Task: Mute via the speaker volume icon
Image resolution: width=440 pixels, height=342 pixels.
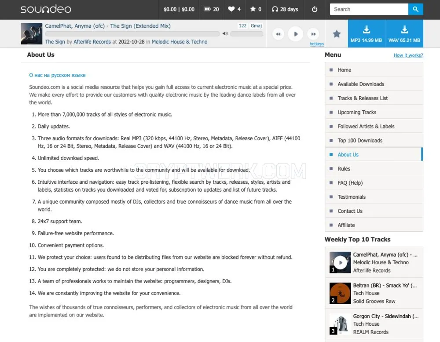Action: (225, 34)
